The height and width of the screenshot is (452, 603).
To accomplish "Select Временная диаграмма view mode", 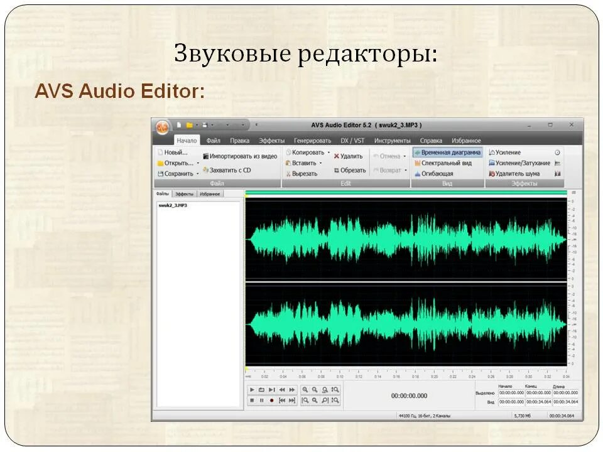I will click(448, 152).
